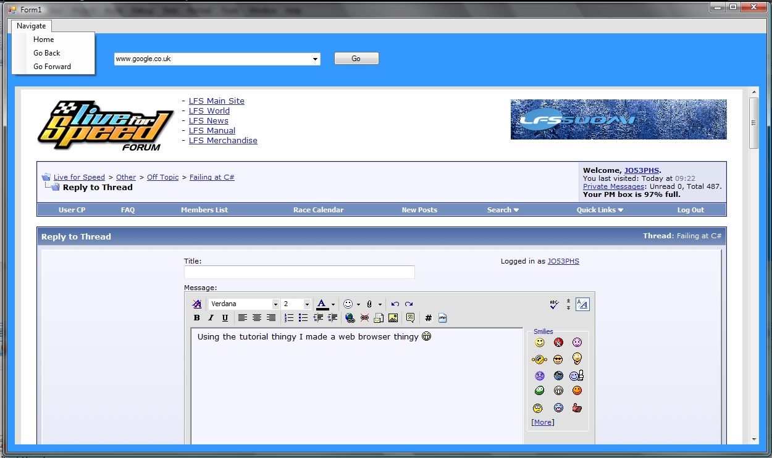The image size is (772, 458).
Task: Open User CP in forum navbar
Action: tap(72, 210)
